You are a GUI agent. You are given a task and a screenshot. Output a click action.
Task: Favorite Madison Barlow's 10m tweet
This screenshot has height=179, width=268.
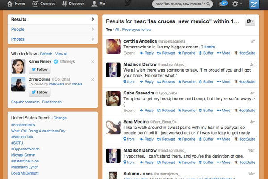pyautogui.click(x=187, y=162)
